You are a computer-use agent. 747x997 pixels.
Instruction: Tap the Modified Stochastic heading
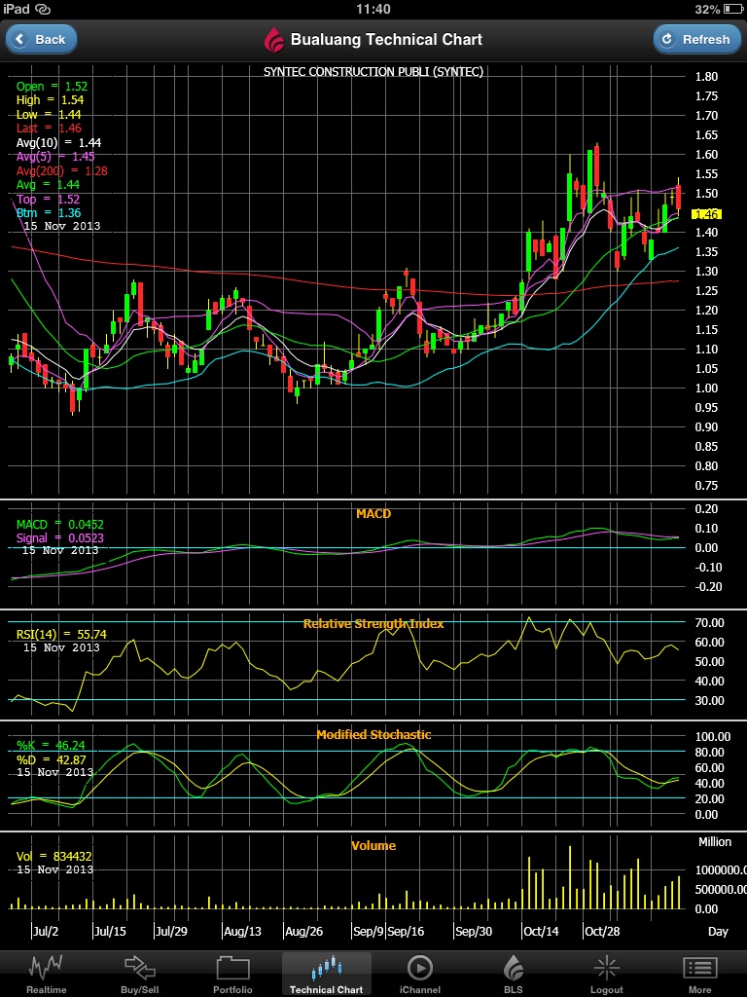pos(373,734)
